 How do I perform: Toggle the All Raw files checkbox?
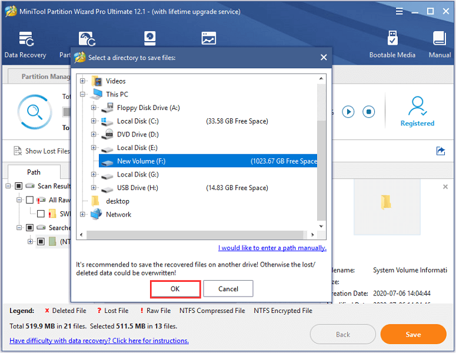click(29, 200)
